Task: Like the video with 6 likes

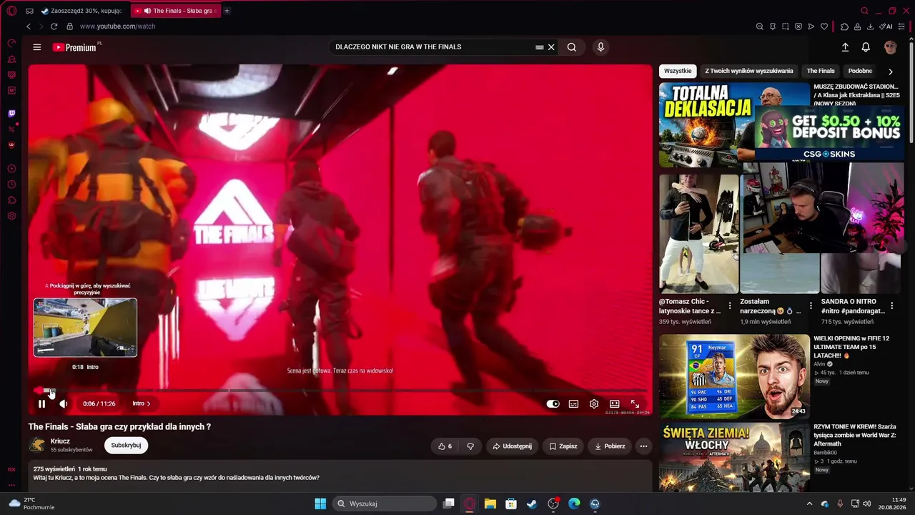Action: [444, 446]
